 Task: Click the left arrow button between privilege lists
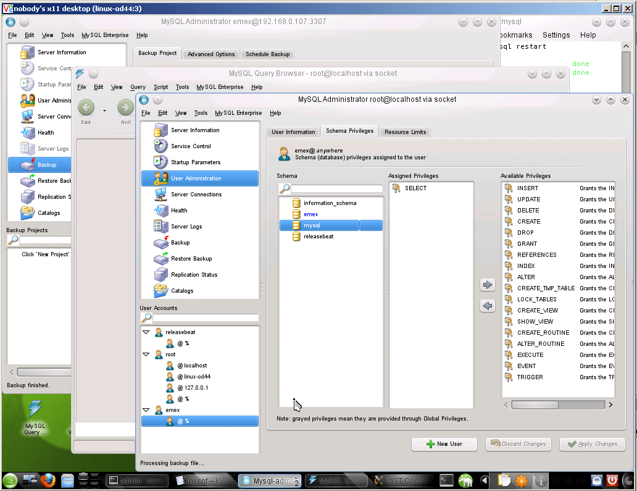pos(488,306)
